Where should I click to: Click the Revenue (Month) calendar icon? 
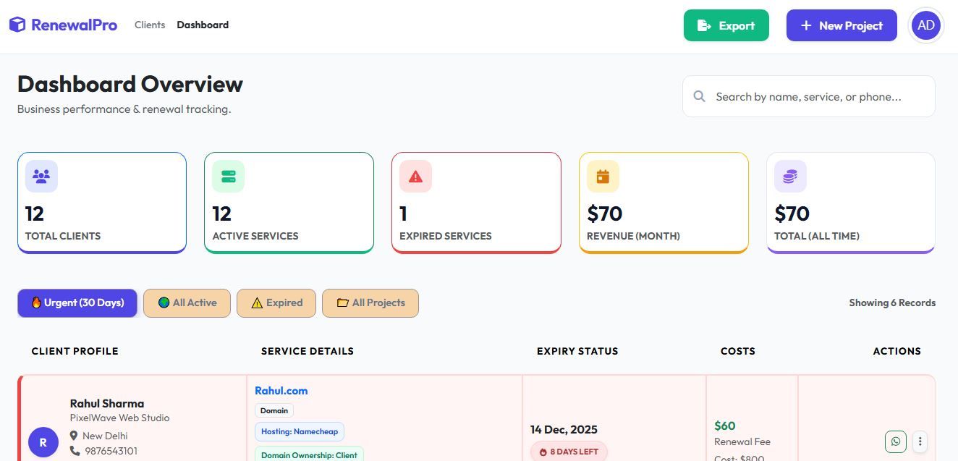click(x=603, y=177)
